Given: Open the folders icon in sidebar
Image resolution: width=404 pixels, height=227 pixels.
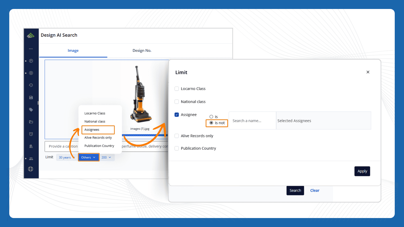Looking at the screenshot, I should tap(31, 122).
